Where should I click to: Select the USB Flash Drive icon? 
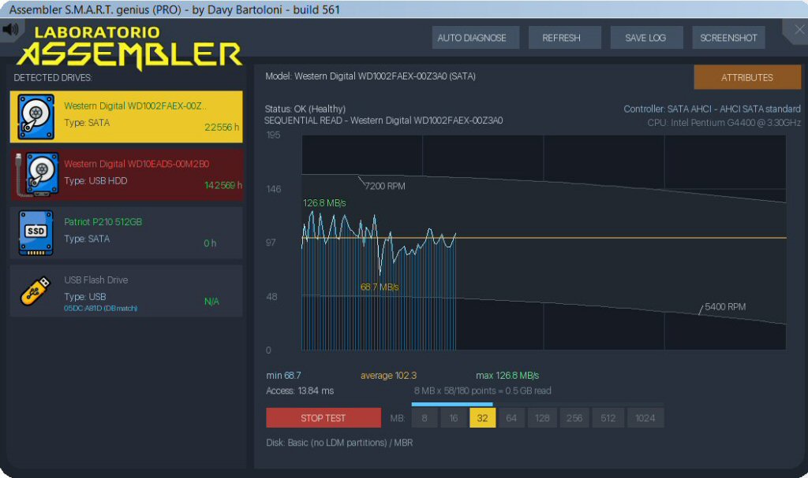point(36,291)
